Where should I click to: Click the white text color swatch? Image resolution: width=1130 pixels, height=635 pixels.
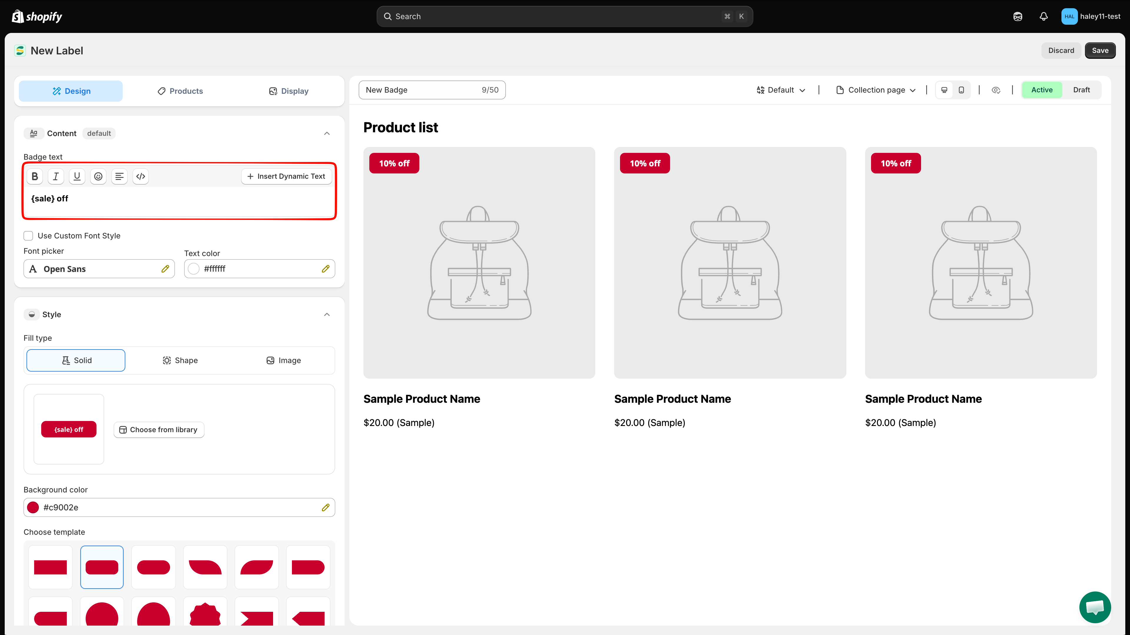tap(193, 269)
